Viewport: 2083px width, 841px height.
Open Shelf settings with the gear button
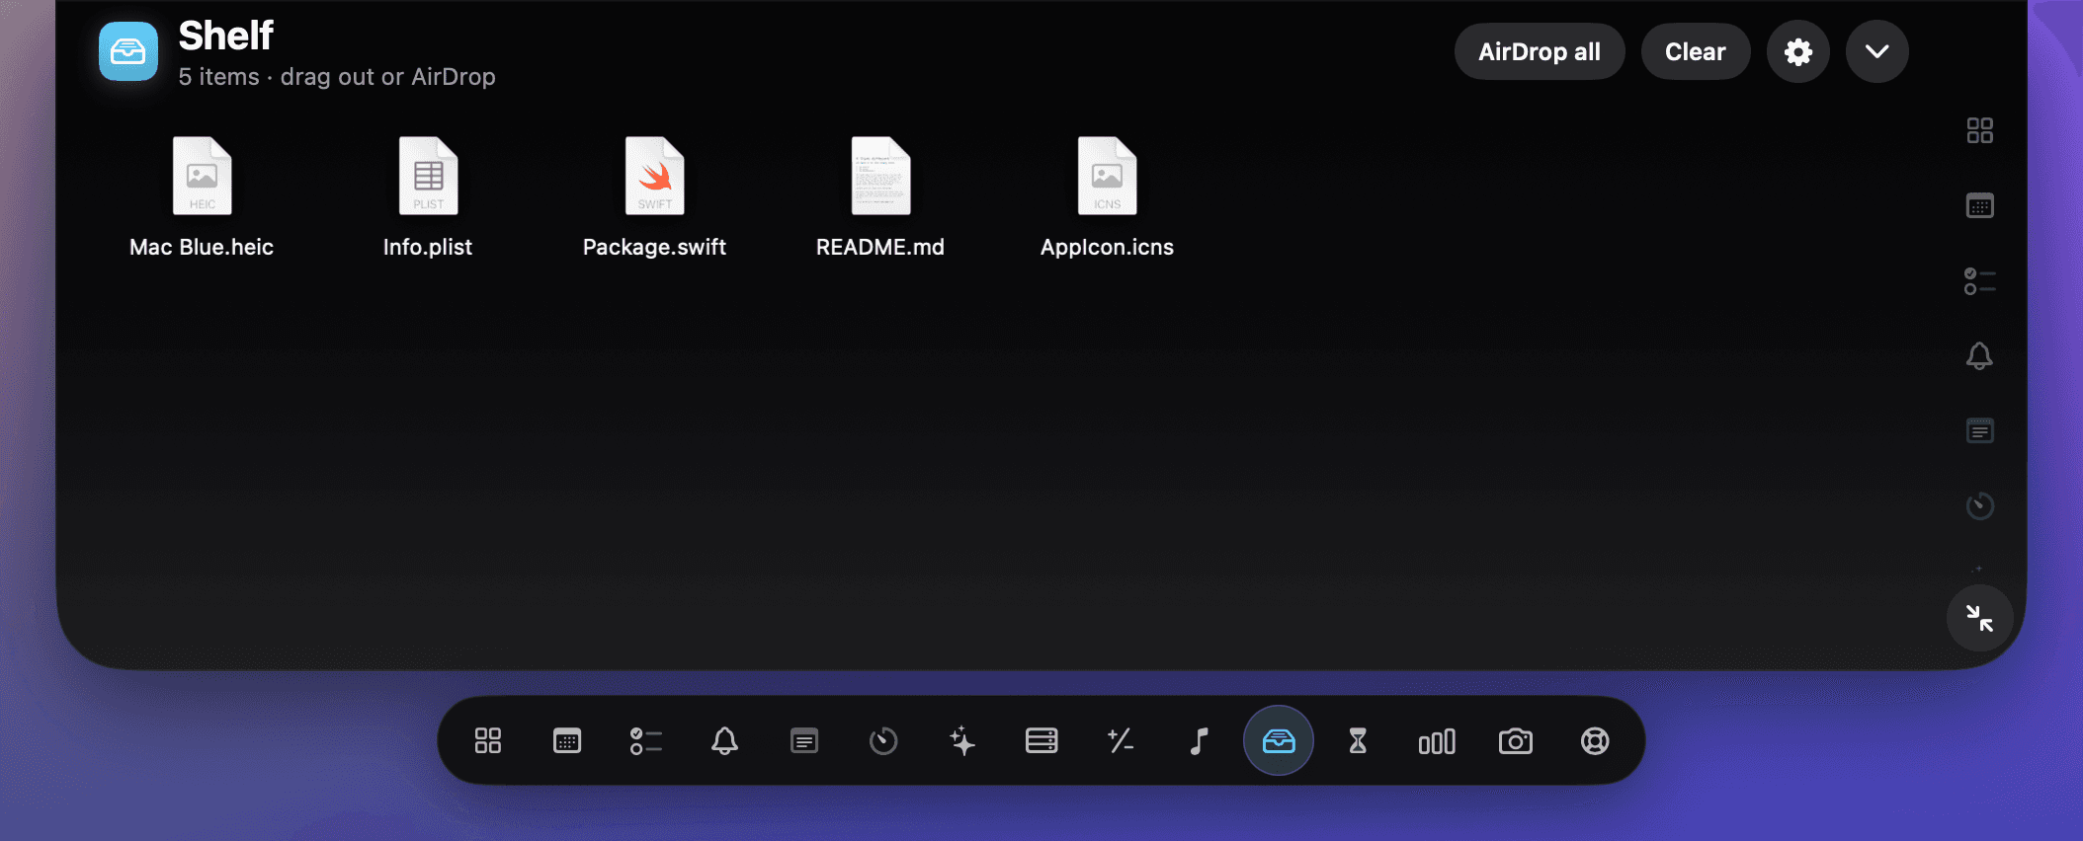1798,51
